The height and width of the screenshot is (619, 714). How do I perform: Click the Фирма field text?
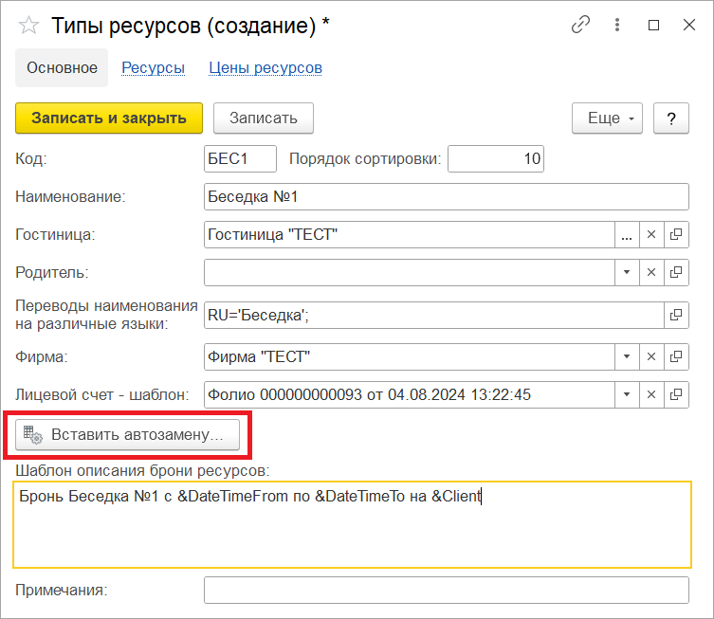pyautogui.click(x=409, y=356)
